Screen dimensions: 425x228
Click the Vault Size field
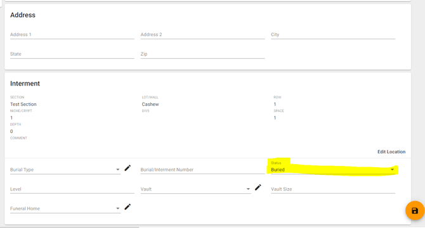pyautogui.click(x=333, y=189)
